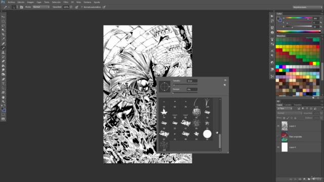Select the Eraser tool
This screenshot has height=182, width=324.
3,61
